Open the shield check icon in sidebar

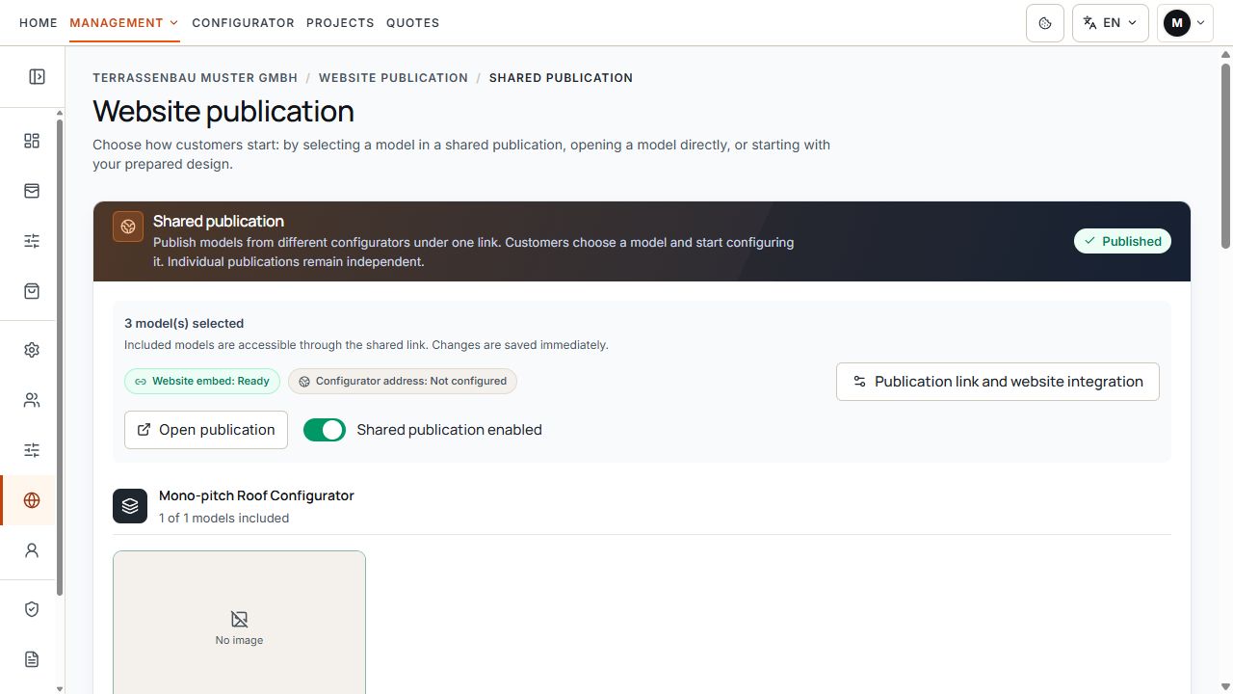coord(32,609)
